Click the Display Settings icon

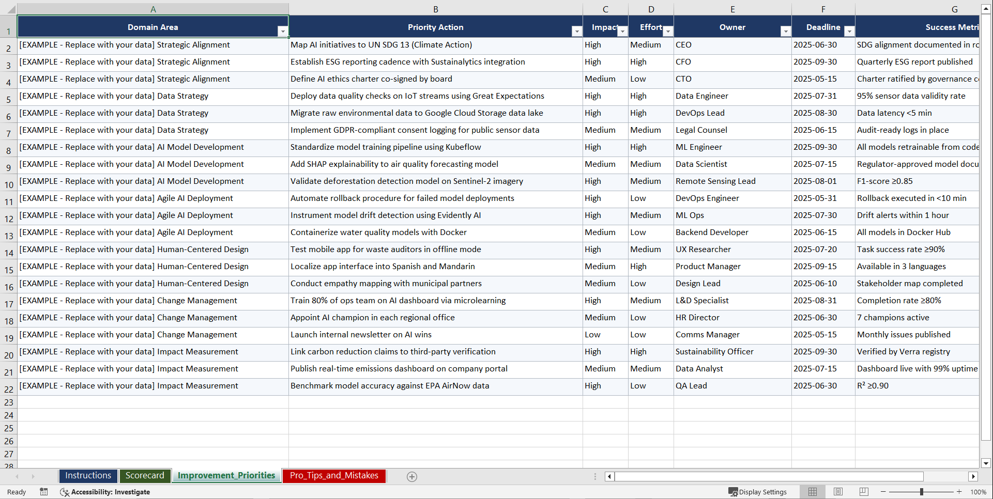(x=732, y=492)
